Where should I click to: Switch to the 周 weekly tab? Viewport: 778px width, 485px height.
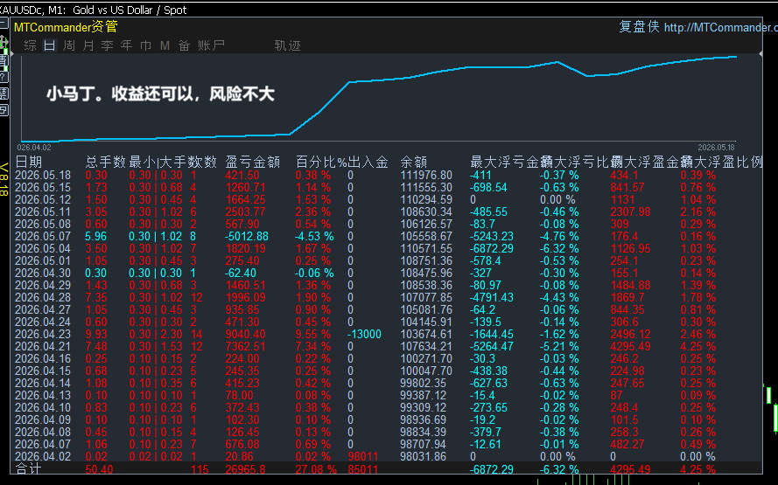coord(69,45)
